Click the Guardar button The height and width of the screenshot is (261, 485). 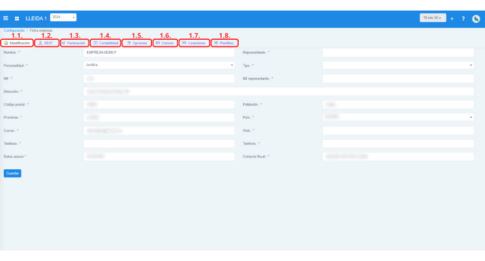[13, 173]
